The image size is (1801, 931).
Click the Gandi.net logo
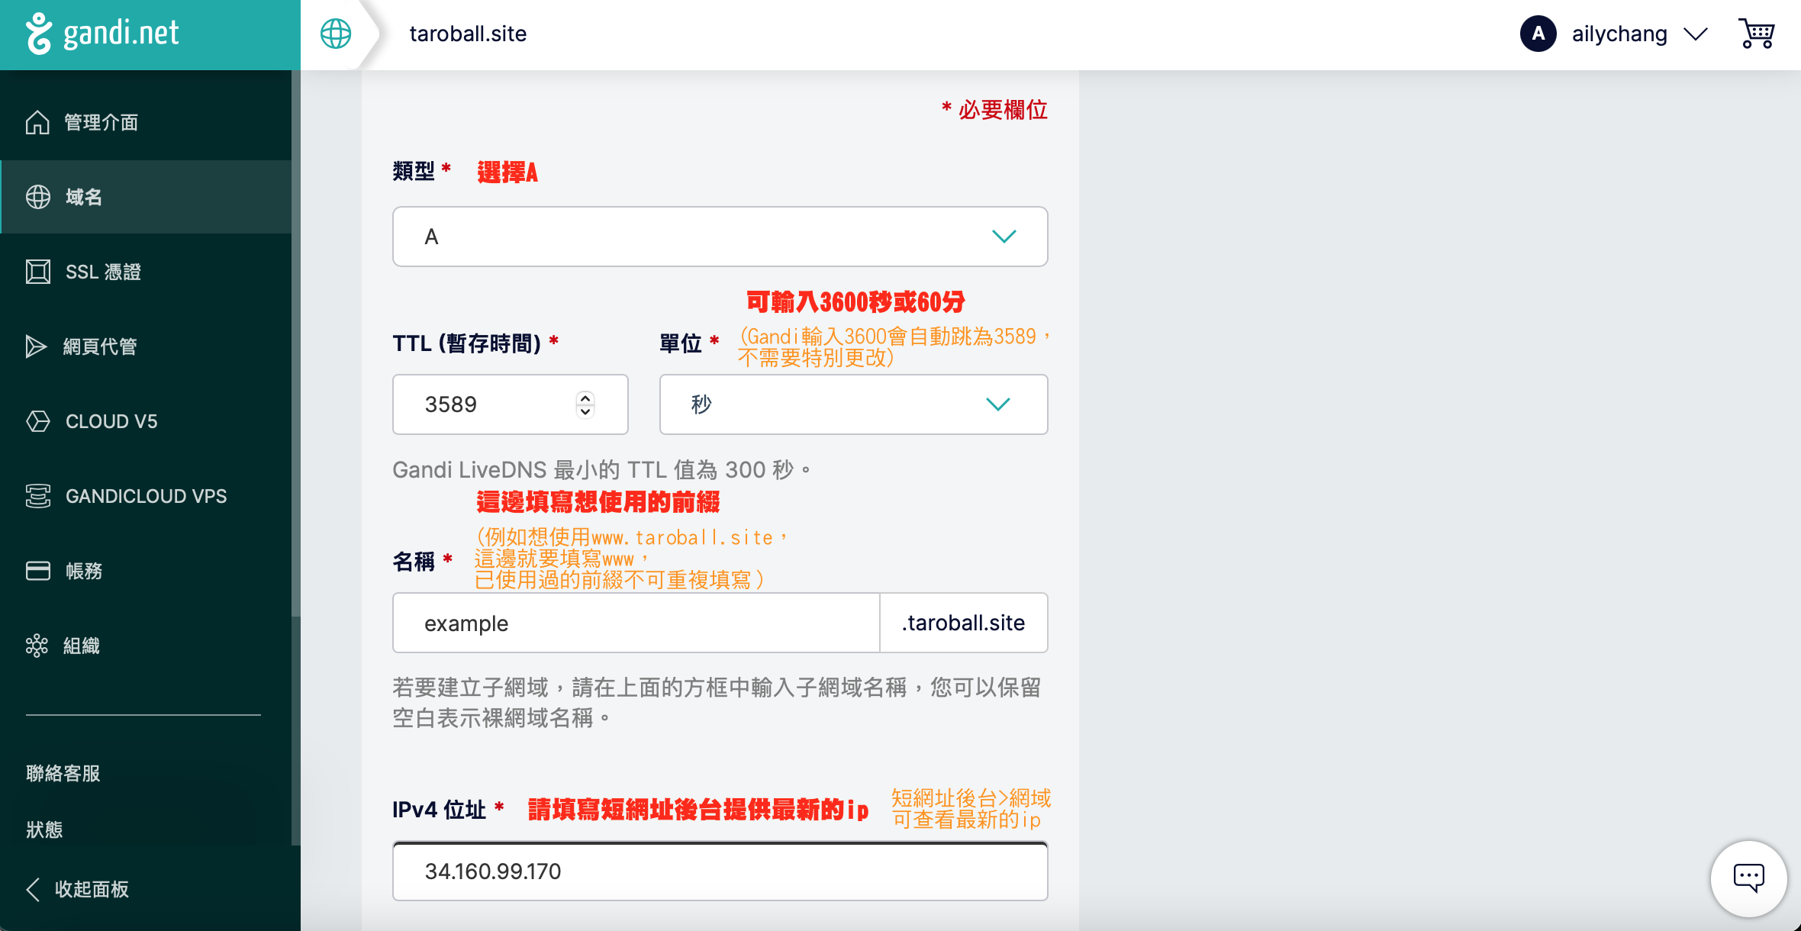coord(102,34)
